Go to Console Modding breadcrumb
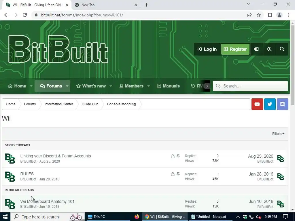 point(121,104)
